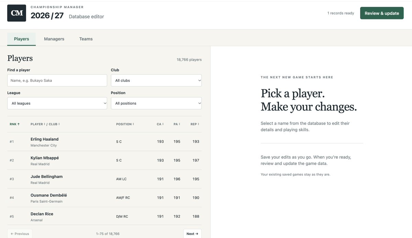Open the All positions dropdown

click(156, 103)
